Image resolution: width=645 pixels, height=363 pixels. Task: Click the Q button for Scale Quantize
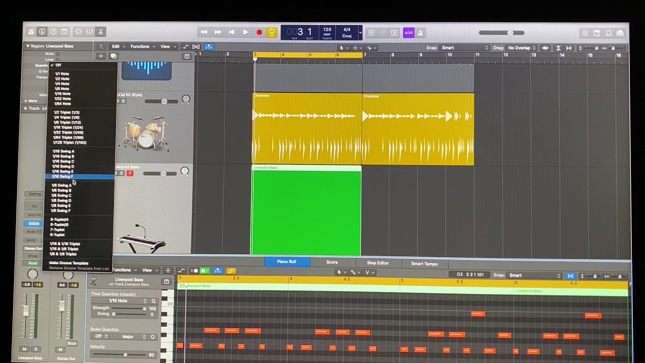(x=153, y=336)
